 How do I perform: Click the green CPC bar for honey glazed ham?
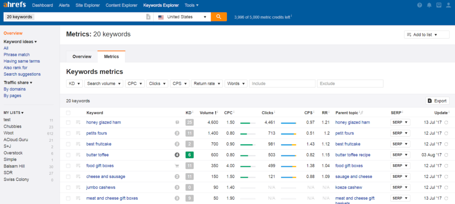pyautogui.click(x=248, y=123)
